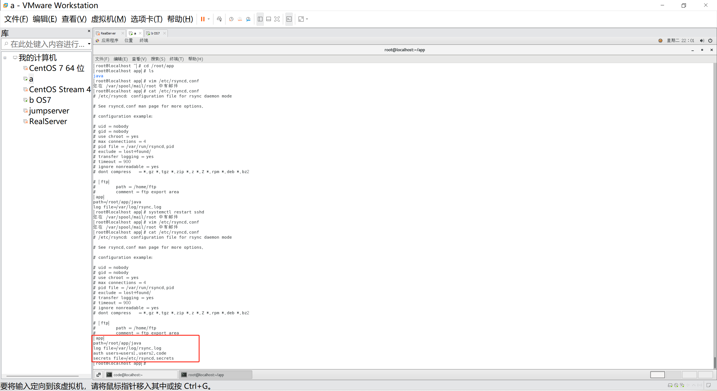Open the 虚拟机(M) menu
717x391 pixels.
[108, 19]
